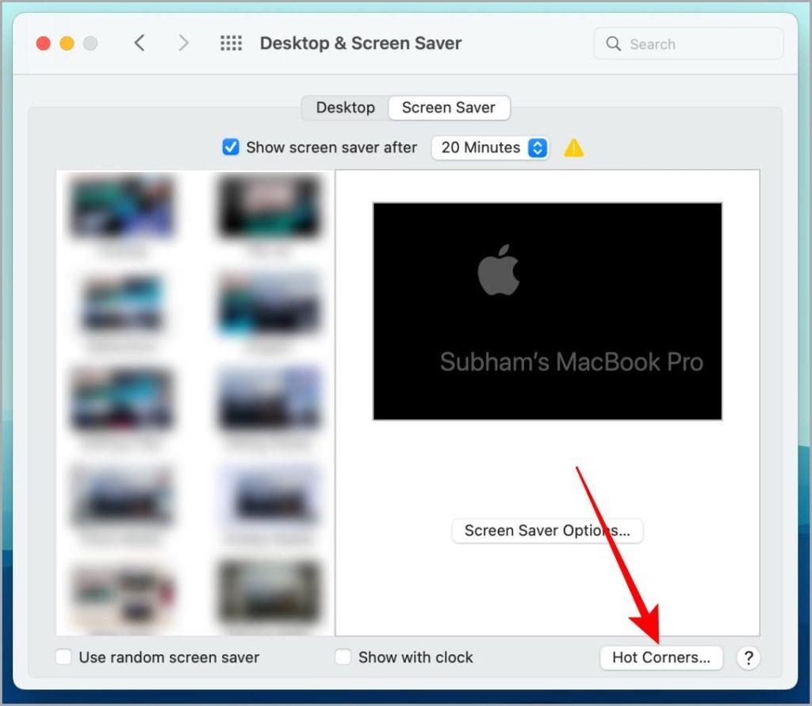Switch to the Desktop tab

346,108
